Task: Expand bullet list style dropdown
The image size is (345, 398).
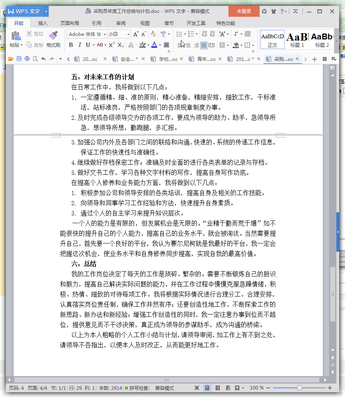Action: pyautogui.click(x=185, y=34)
